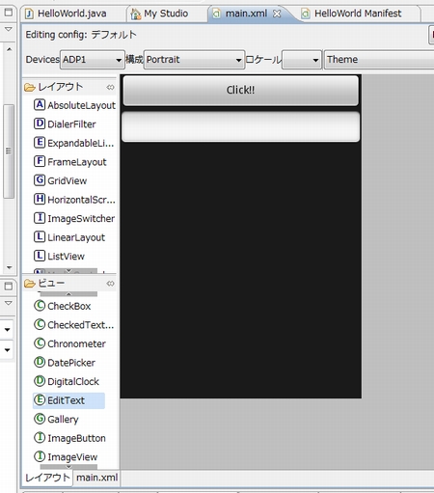Collapse the レイアウト palette section arrow

110,87
